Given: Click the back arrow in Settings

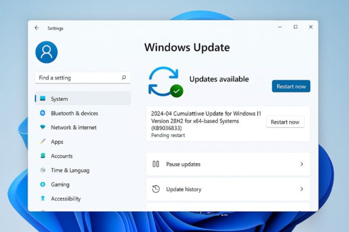Looking at the screenshot, I should tap(37, 28).
